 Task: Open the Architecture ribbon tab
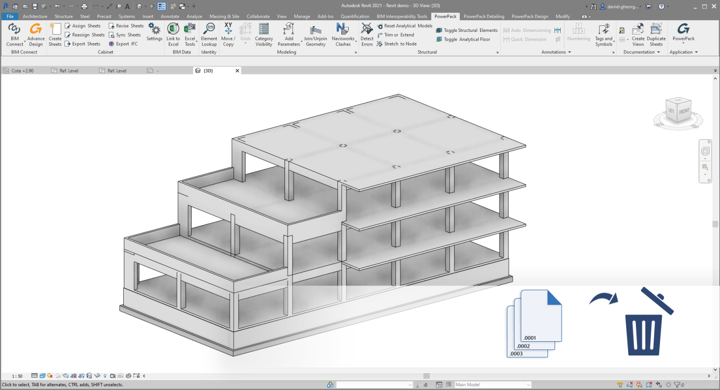pyautogui.click(x=35, y=16)
